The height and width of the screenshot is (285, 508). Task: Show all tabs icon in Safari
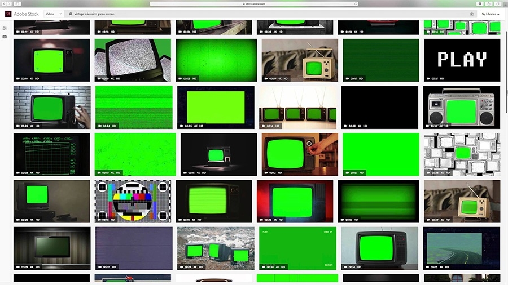click(x=498, y=3)
